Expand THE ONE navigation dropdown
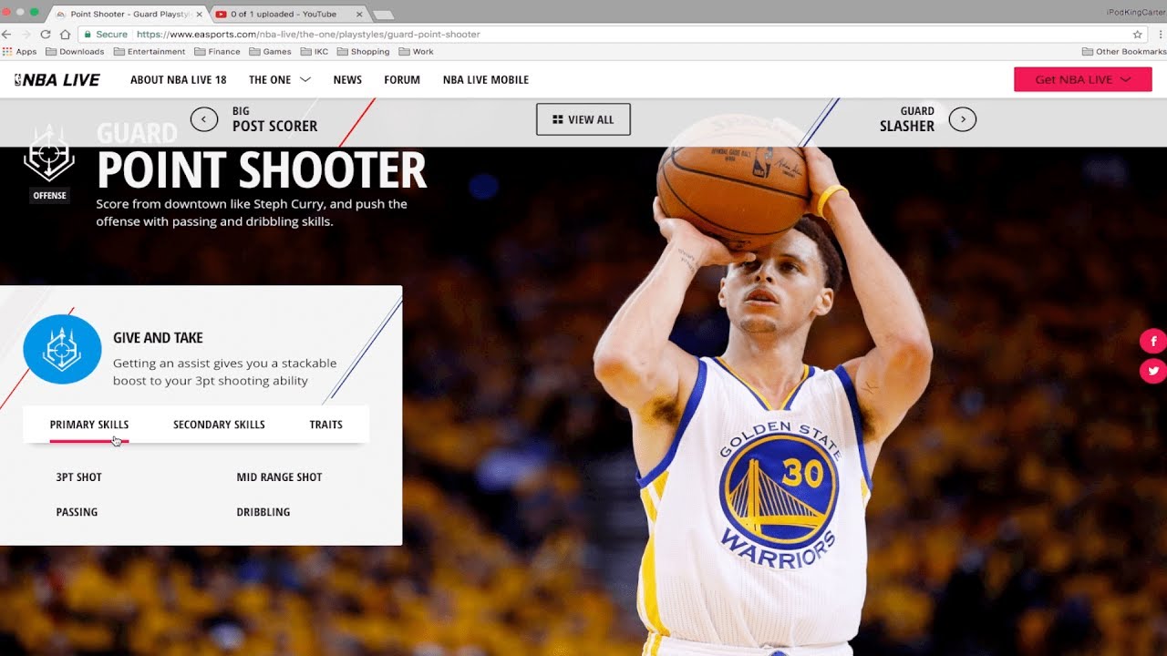This screenshot has height=656, width=1167. pos(280,80)
